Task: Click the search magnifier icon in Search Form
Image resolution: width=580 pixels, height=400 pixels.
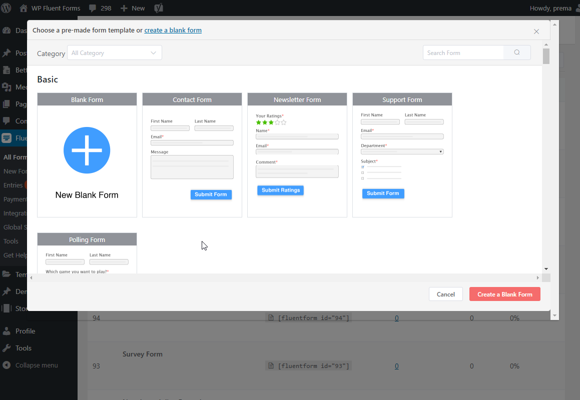Action: click(517, 52)
